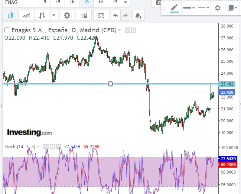Open chart type dropdown arrow
The width and height of the screenshot is (241, 194).
(x=54, y=15)
